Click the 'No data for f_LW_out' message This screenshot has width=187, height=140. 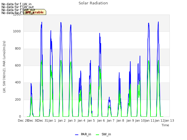(x=18, y=7)
